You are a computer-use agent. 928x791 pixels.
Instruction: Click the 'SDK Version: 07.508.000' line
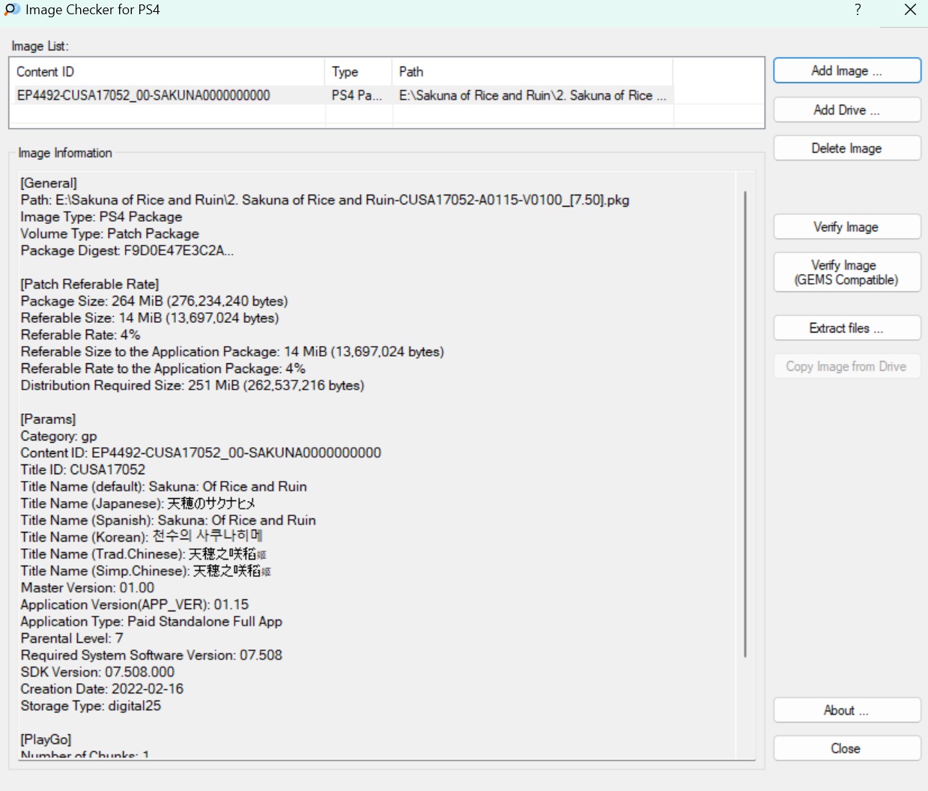tap(97, 672)
